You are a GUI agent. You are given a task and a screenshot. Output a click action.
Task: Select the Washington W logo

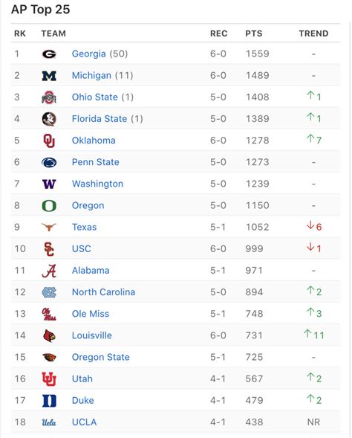click(49, 184)
